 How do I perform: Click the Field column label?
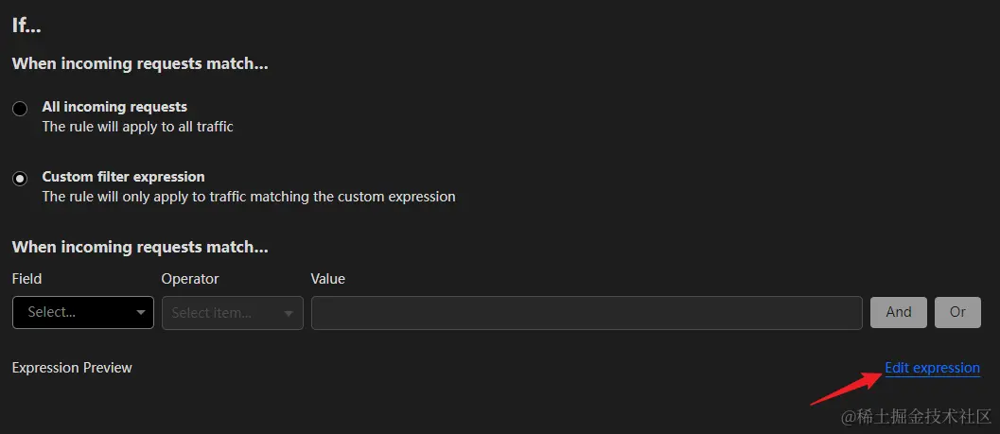(x=26, y=279)
